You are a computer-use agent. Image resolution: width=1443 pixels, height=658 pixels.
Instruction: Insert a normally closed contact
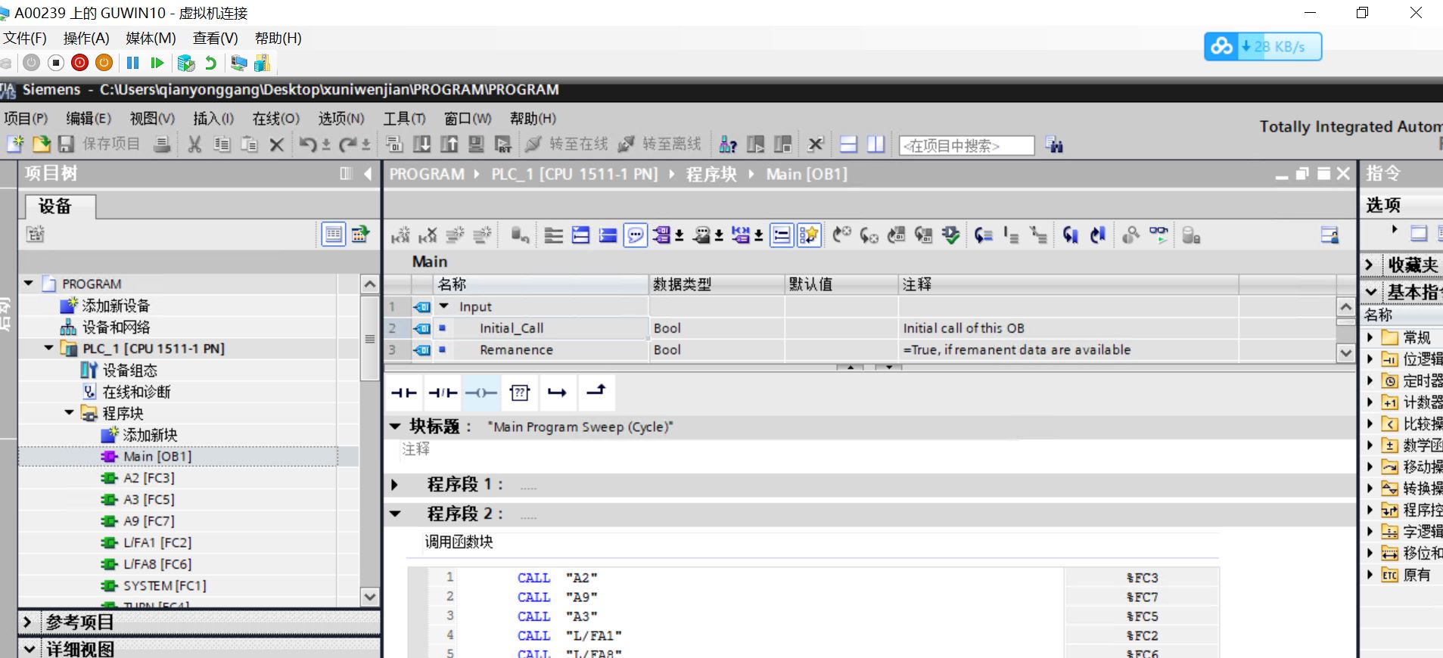tap(443, 393)
